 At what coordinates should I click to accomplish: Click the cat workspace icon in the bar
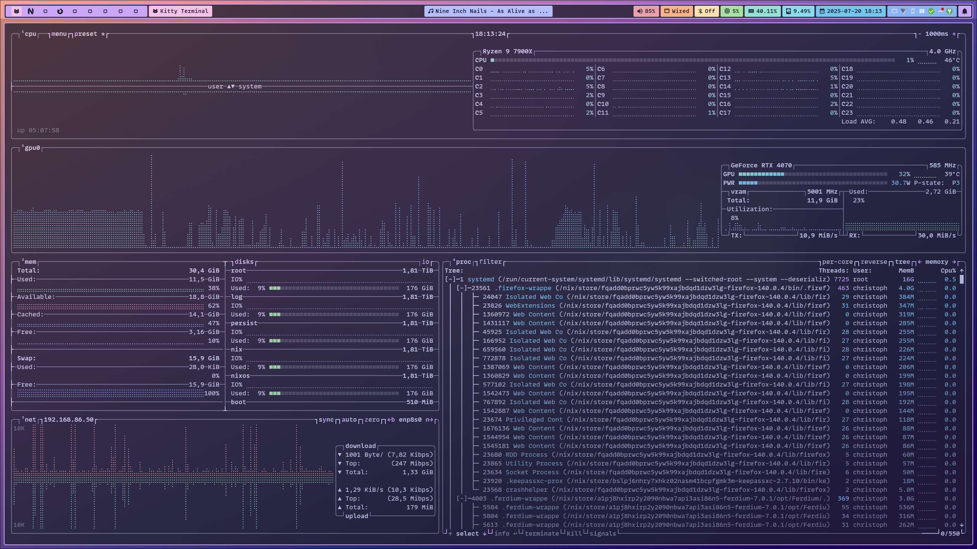tap(16, 11)
